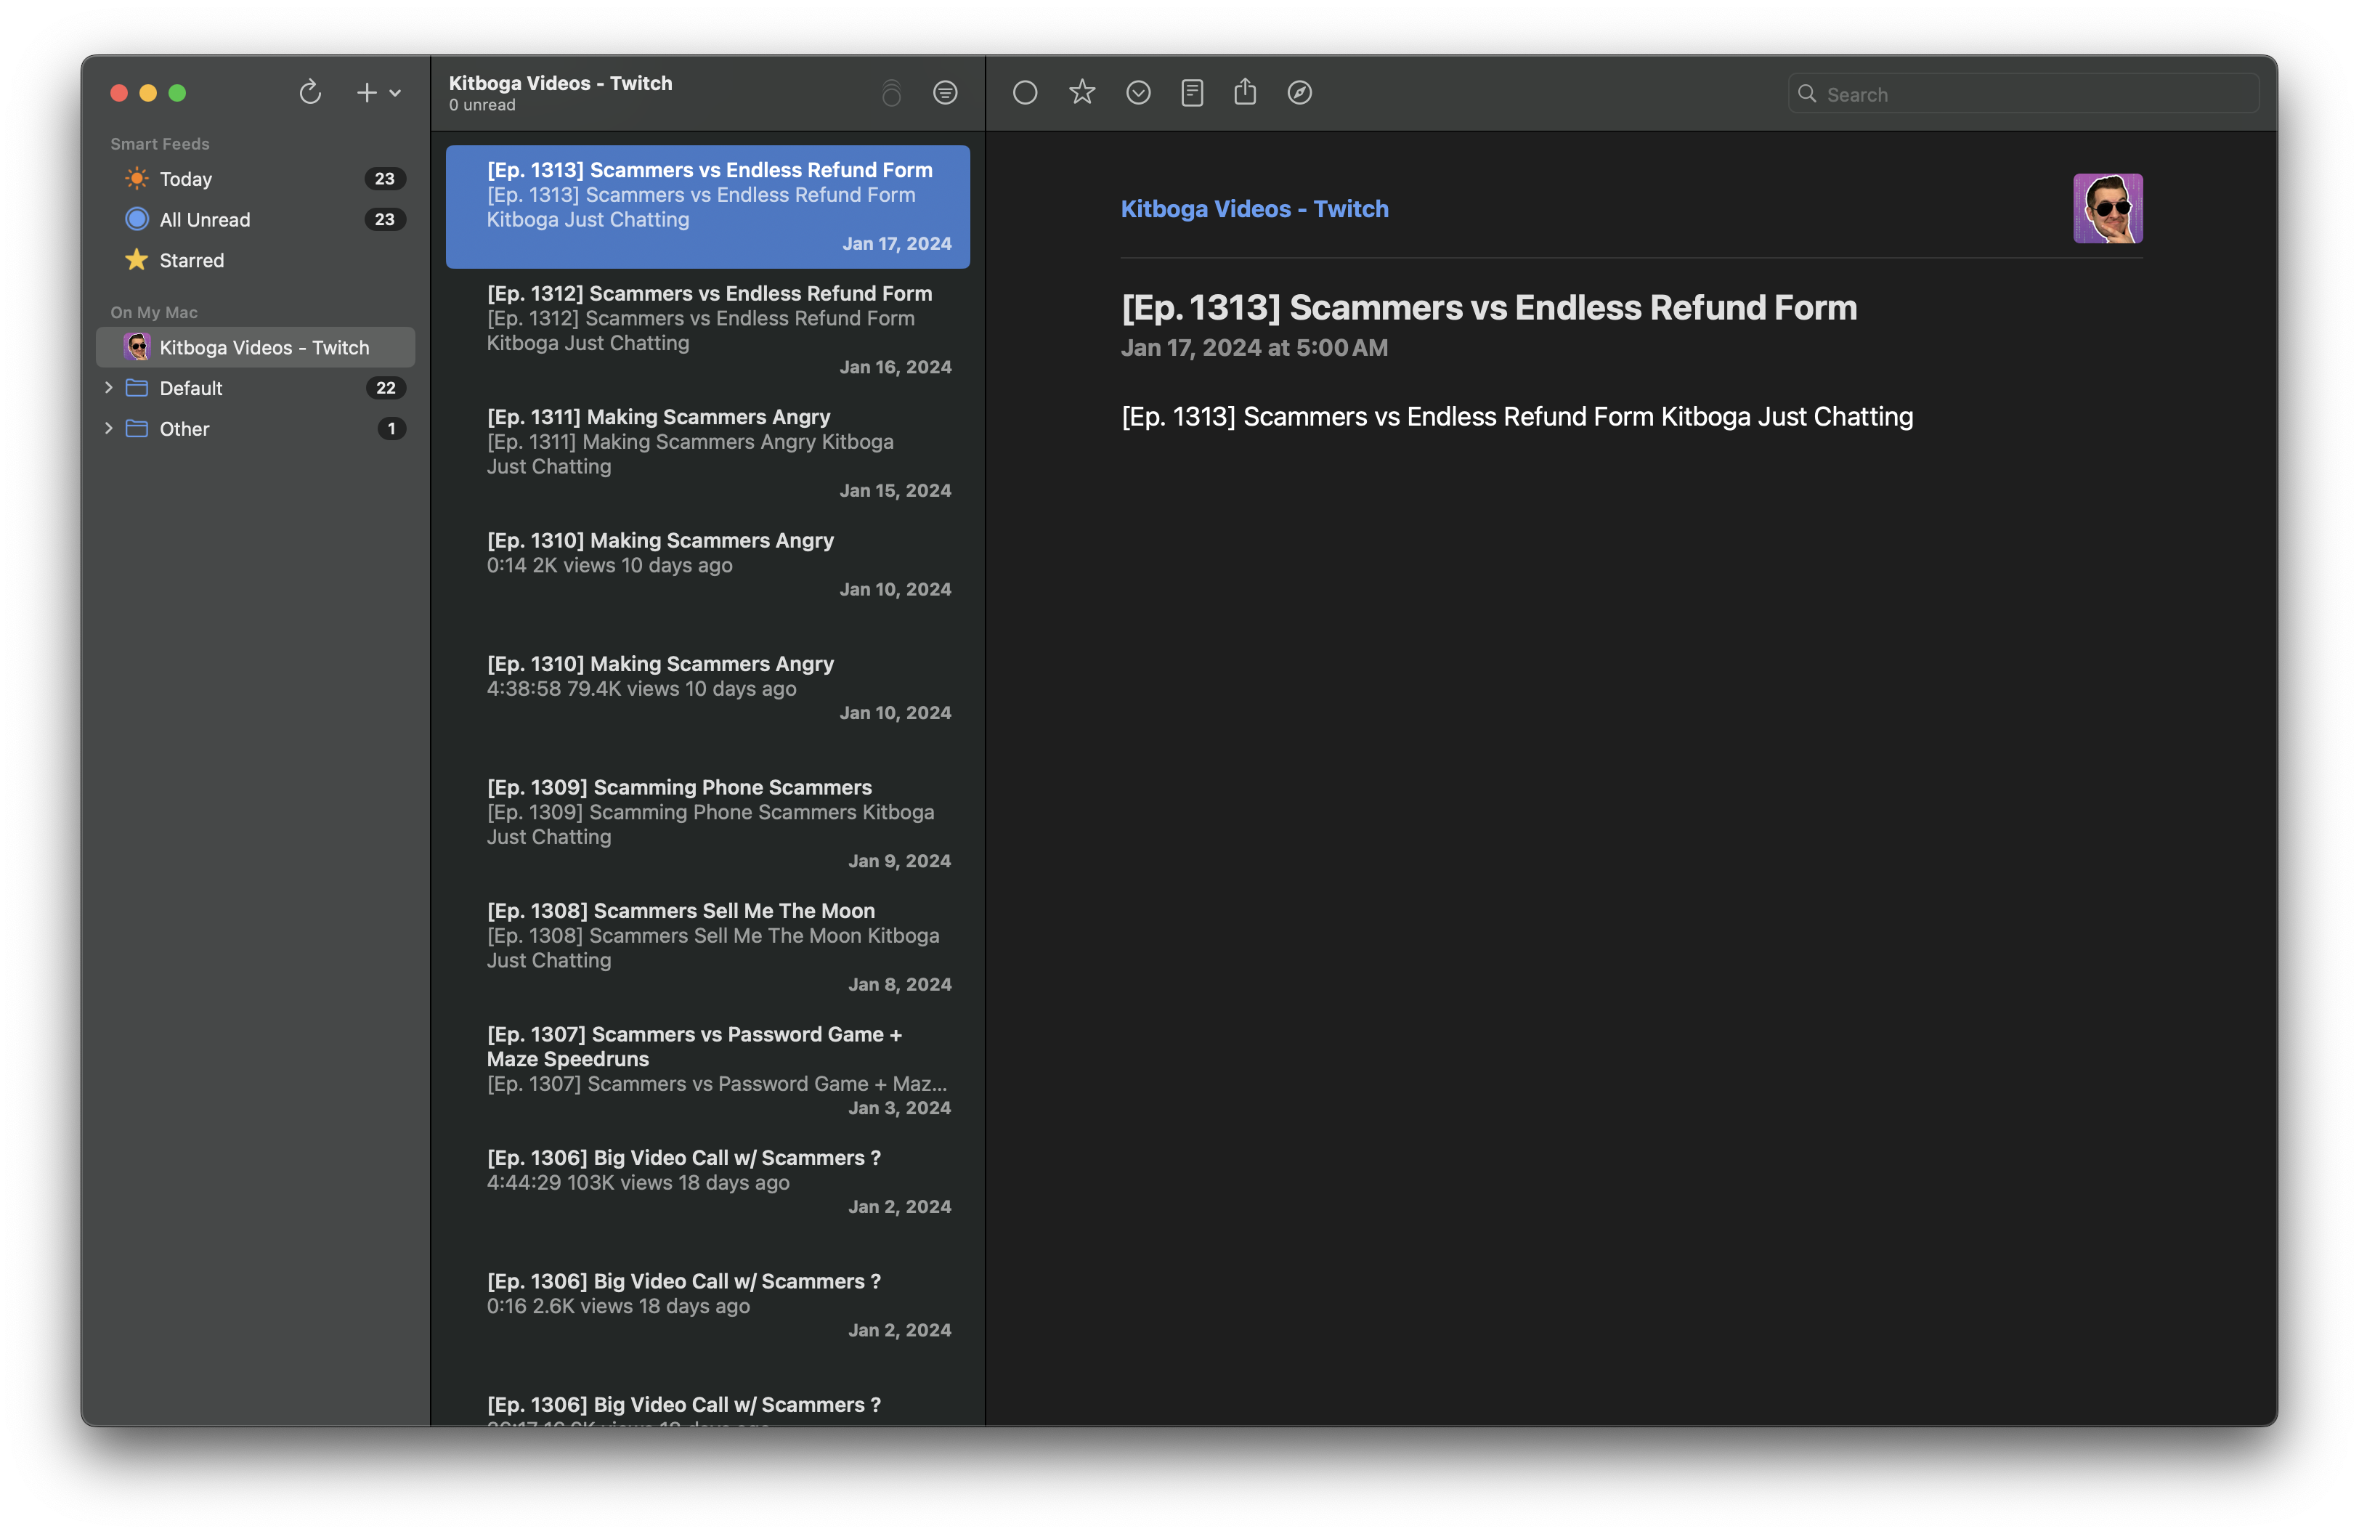
Task: Click Kitboga Videos - Twitch link in article
Action: tap(1254, 209)
